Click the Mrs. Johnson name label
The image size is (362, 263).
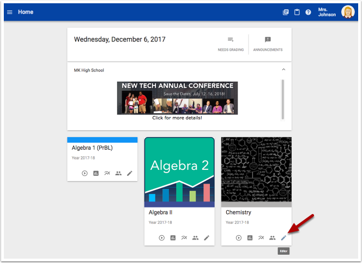pyautogui.click(x=327, y=12)
